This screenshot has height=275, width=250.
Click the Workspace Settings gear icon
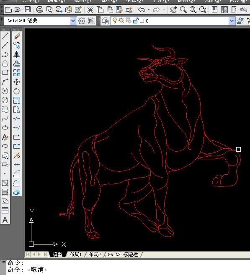click(82, 21)
